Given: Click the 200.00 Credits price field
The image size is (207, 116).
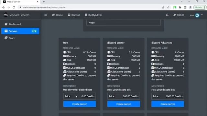Looking at the screenshot, I should coord(124,96).
